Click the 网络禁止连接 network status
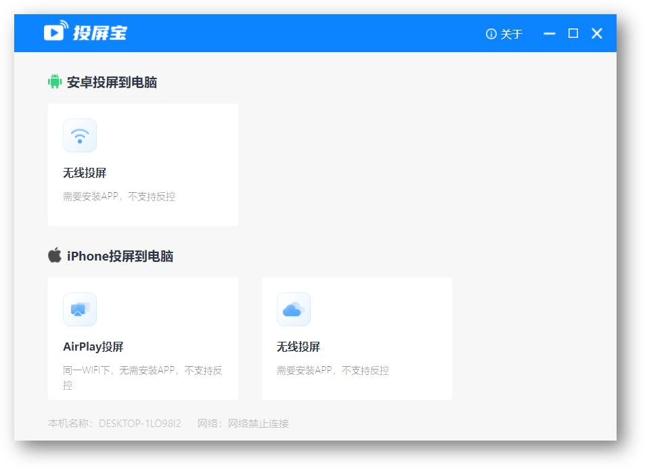Screen dimensions: 645x469 click(x=258, y=424)
